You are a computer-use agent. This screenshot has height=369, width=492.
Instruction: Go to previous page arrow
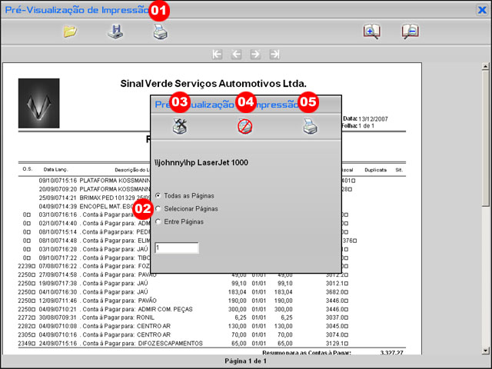point(237,55)
